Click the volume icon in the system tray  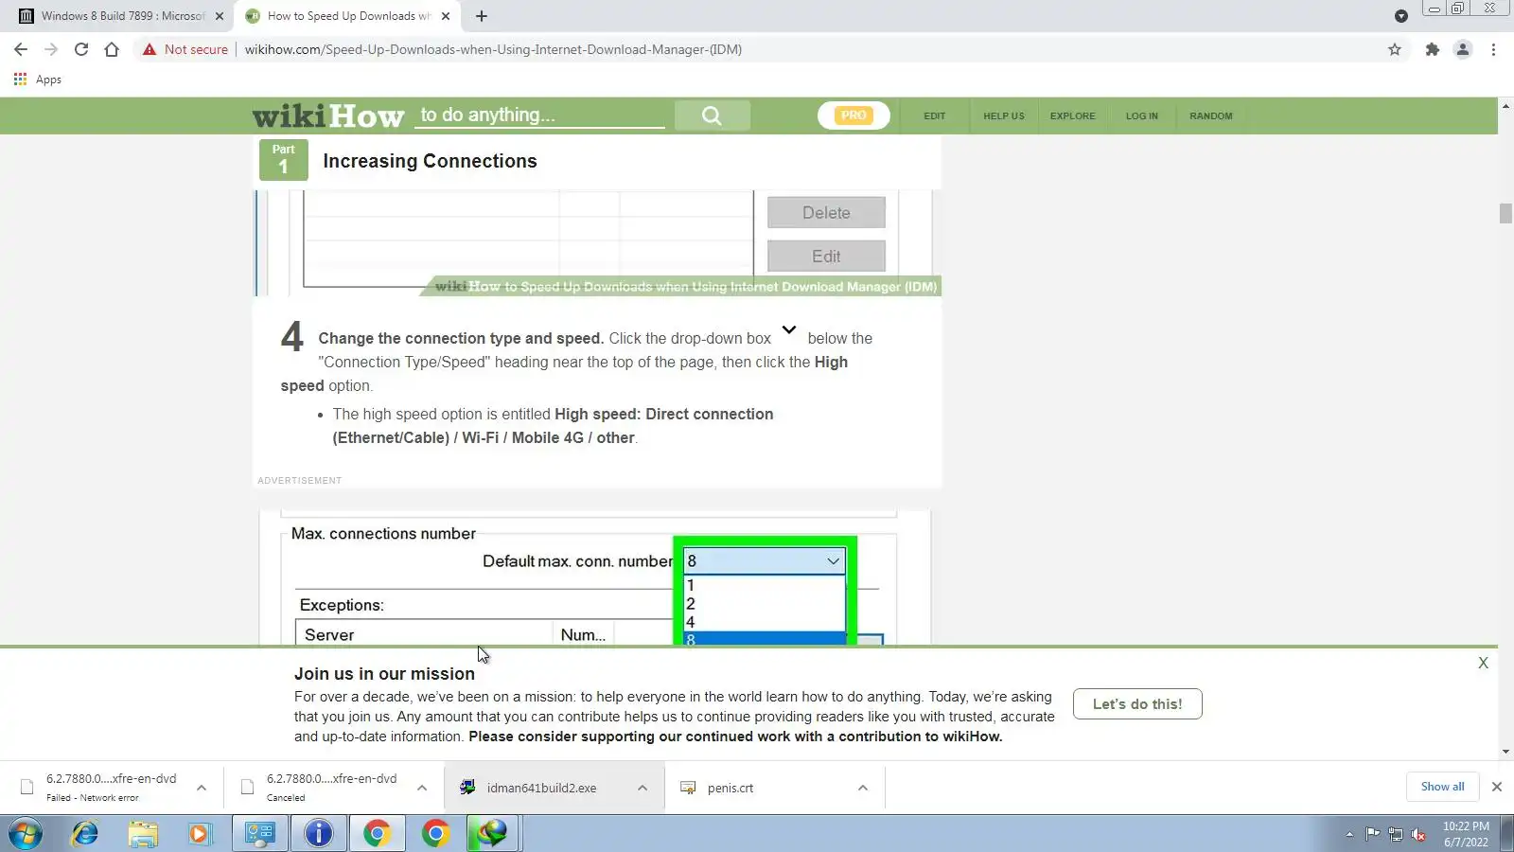click(1418, 834)
